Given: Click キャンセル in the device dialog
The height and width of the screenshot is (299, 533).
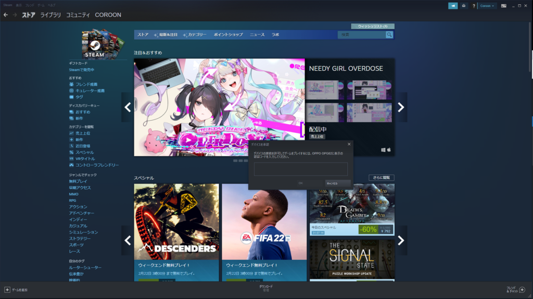Looking at the screenshot, I should [x=337, y=183].
